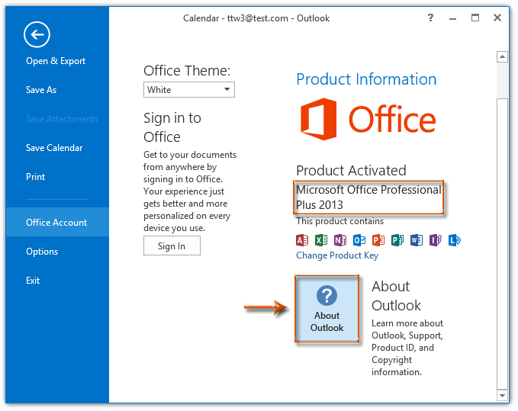Select the Office Account tab
518x411 pixels.
pyautogui.click(x=57, y=222)
